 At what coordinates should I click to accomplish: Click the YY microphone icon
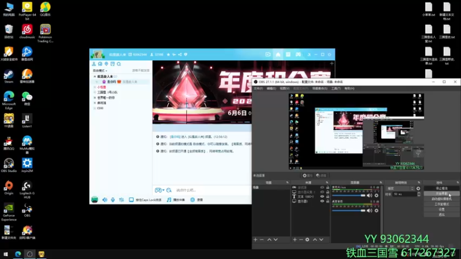113,200
